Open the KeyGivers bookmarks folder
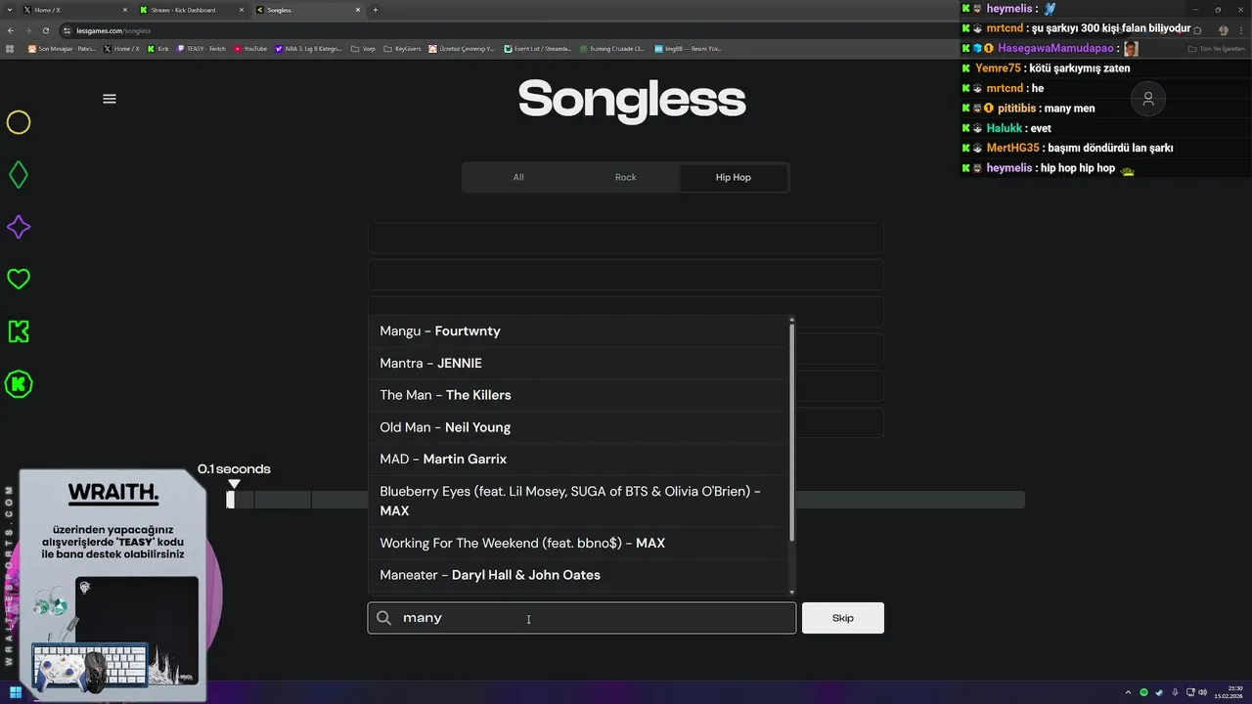The width and height of the screenshot is (1252, 704). click(402, 48)
